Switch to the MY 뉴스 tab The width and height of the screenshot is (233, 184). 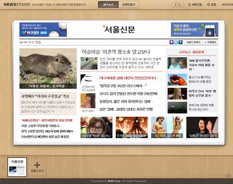(108, 4)
